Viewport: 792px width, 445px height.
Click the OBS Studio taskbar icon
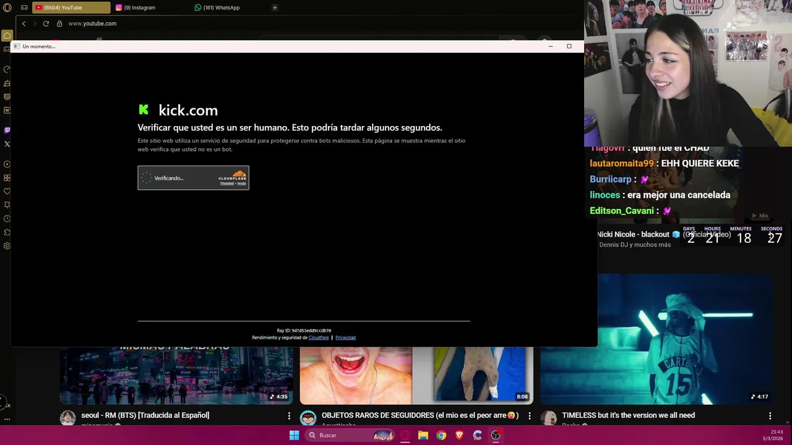(x=496, y=435)
